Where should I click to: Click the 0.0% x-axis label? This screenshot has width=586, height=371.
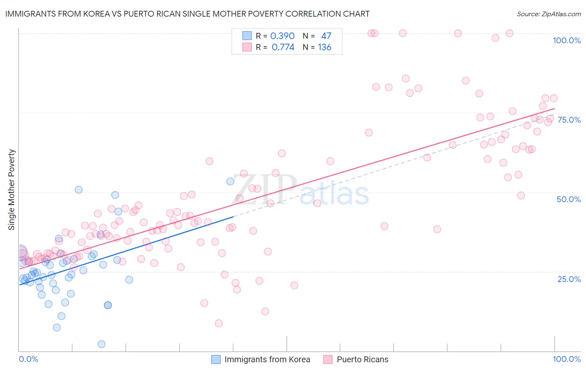coord(29,359)
